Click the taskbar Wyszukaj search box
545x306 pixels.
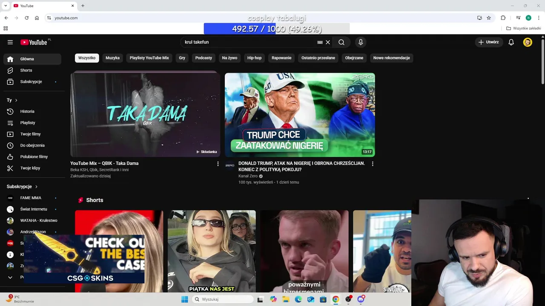222,299
